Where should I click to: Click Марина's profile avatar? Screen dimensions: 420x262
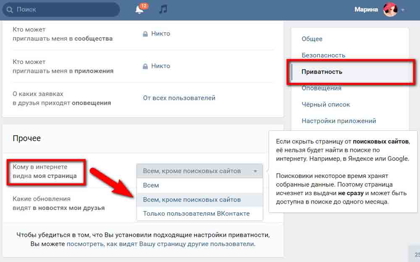[390, 10]
